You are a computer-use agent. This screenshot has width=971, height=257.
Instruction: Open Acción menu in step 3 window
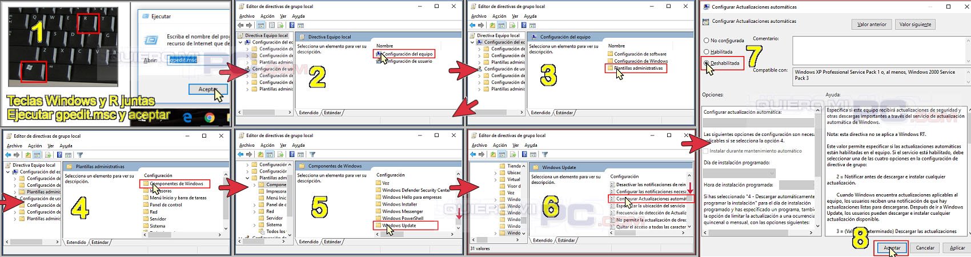[499, 16]
